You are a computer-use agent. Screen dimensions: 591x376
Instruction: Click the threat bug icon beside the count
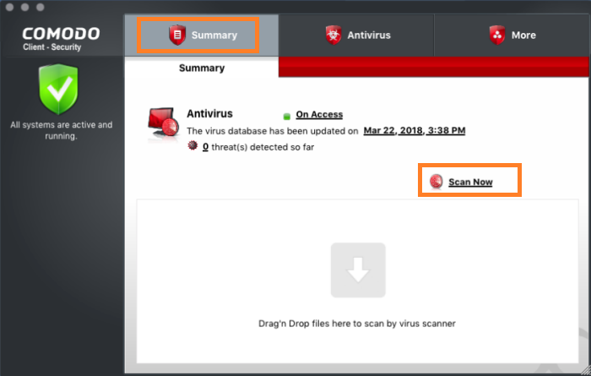coord(192,145)
